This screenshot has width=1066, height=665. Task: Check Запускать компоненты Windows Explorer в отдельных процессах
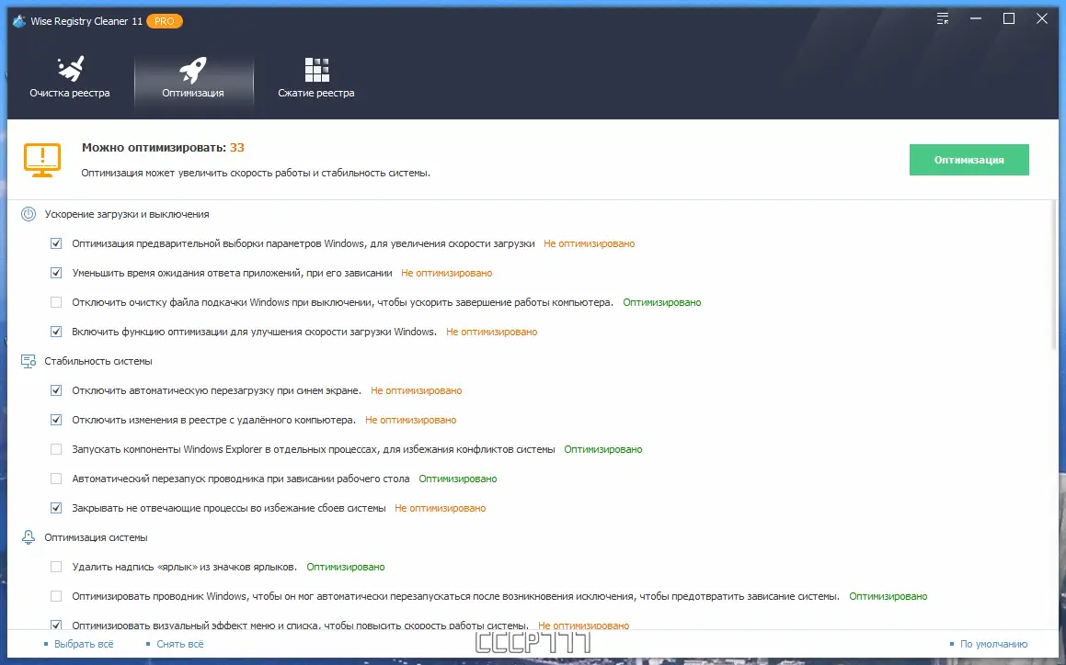click(x=56, y=449)
